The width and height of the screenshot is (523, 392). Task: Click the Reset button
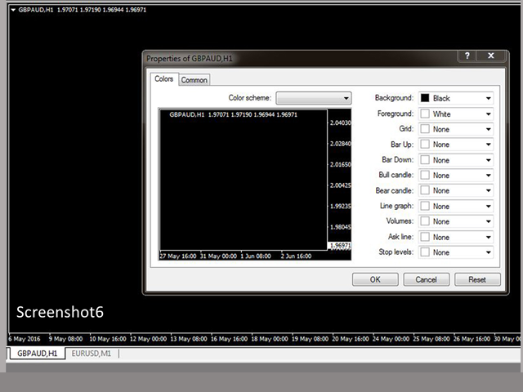click(476, 279)
